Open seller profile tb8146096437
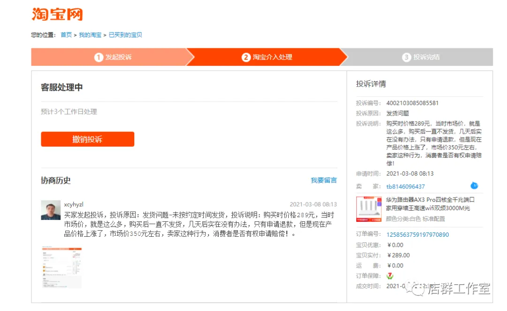Screen dimensions: 507x311 [x=405, y=187]
